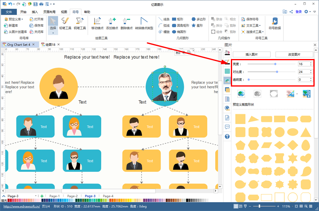Image resolution: width=319 pixels, height=211 pixels.
Task: Switch to the Page-2 sheet tab
Action: pos(72,196)
